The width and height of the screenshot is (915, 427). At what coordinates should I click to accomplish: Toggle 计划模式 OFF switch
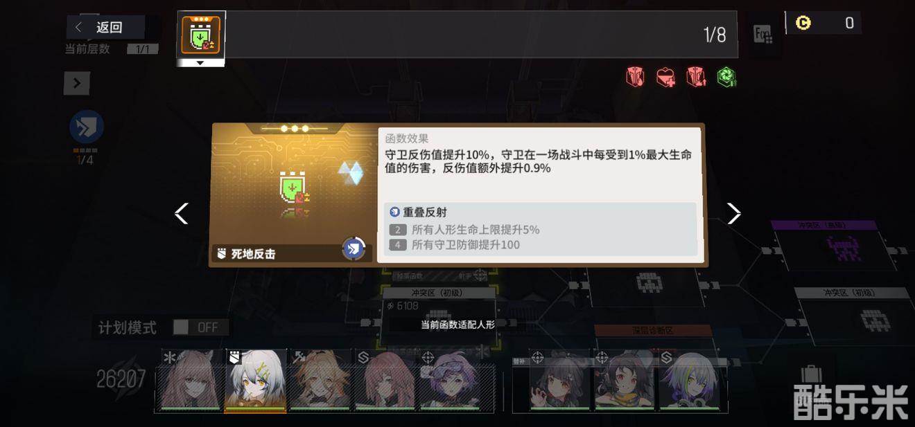pos(200,327)
